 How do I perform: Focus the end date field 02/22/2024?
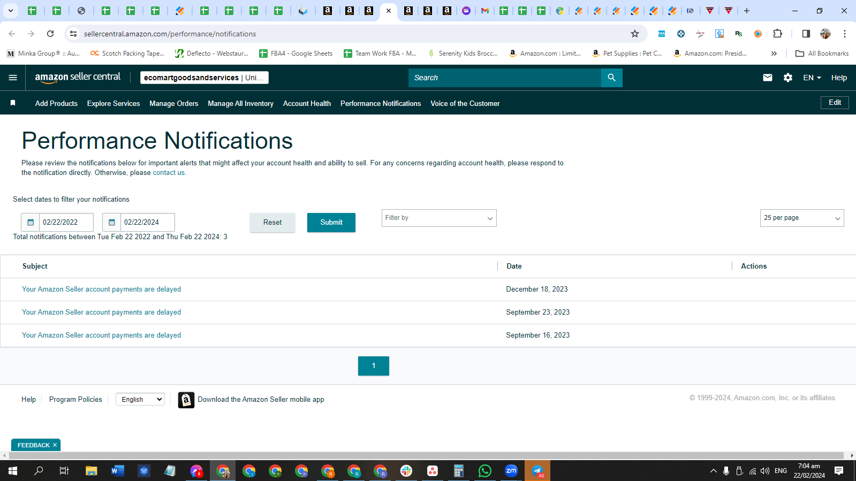click(148, 223)
